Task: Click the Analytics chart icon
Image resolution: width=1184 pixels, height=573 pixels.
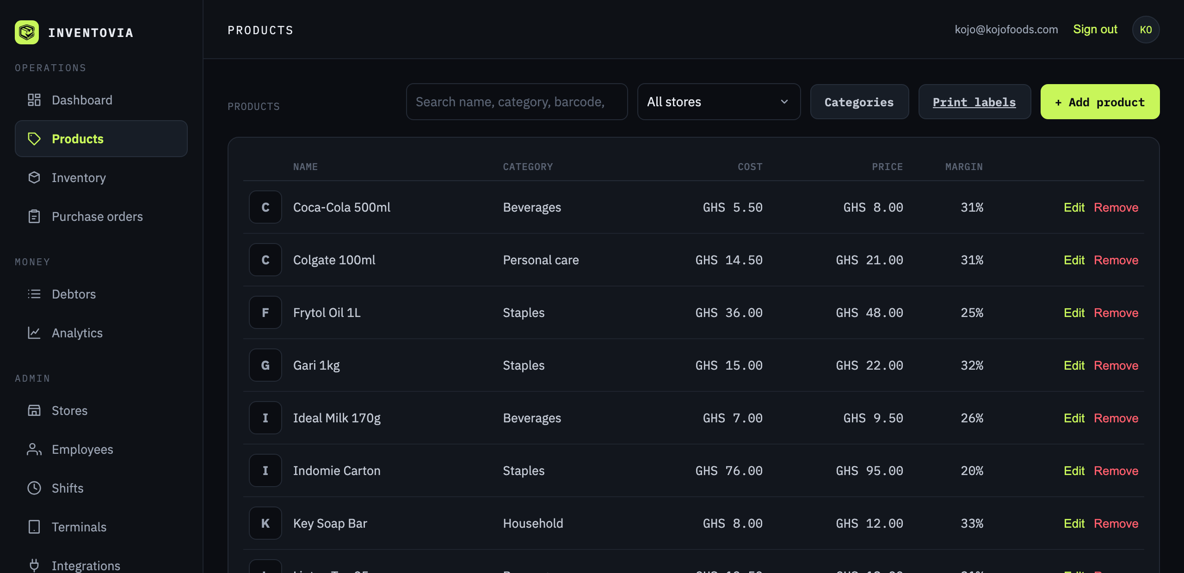Action: (34, 333)
